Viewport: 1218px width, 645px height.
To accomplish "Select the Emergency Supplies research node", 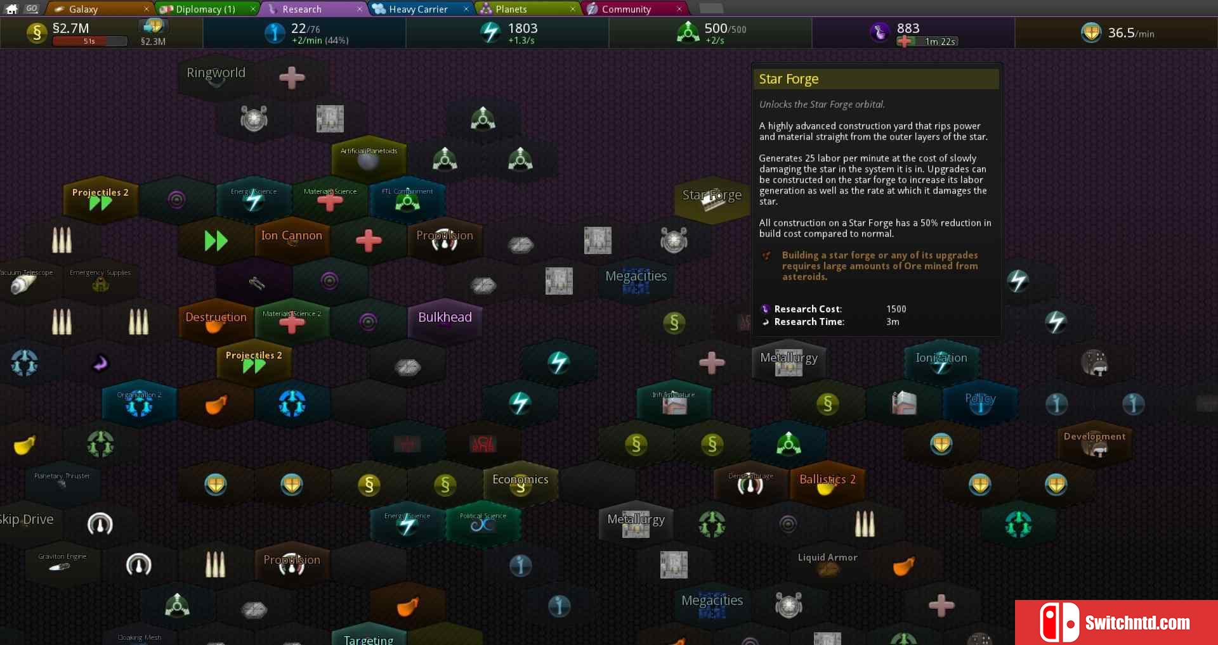I will pyautogui.click(x=100, y=281).
